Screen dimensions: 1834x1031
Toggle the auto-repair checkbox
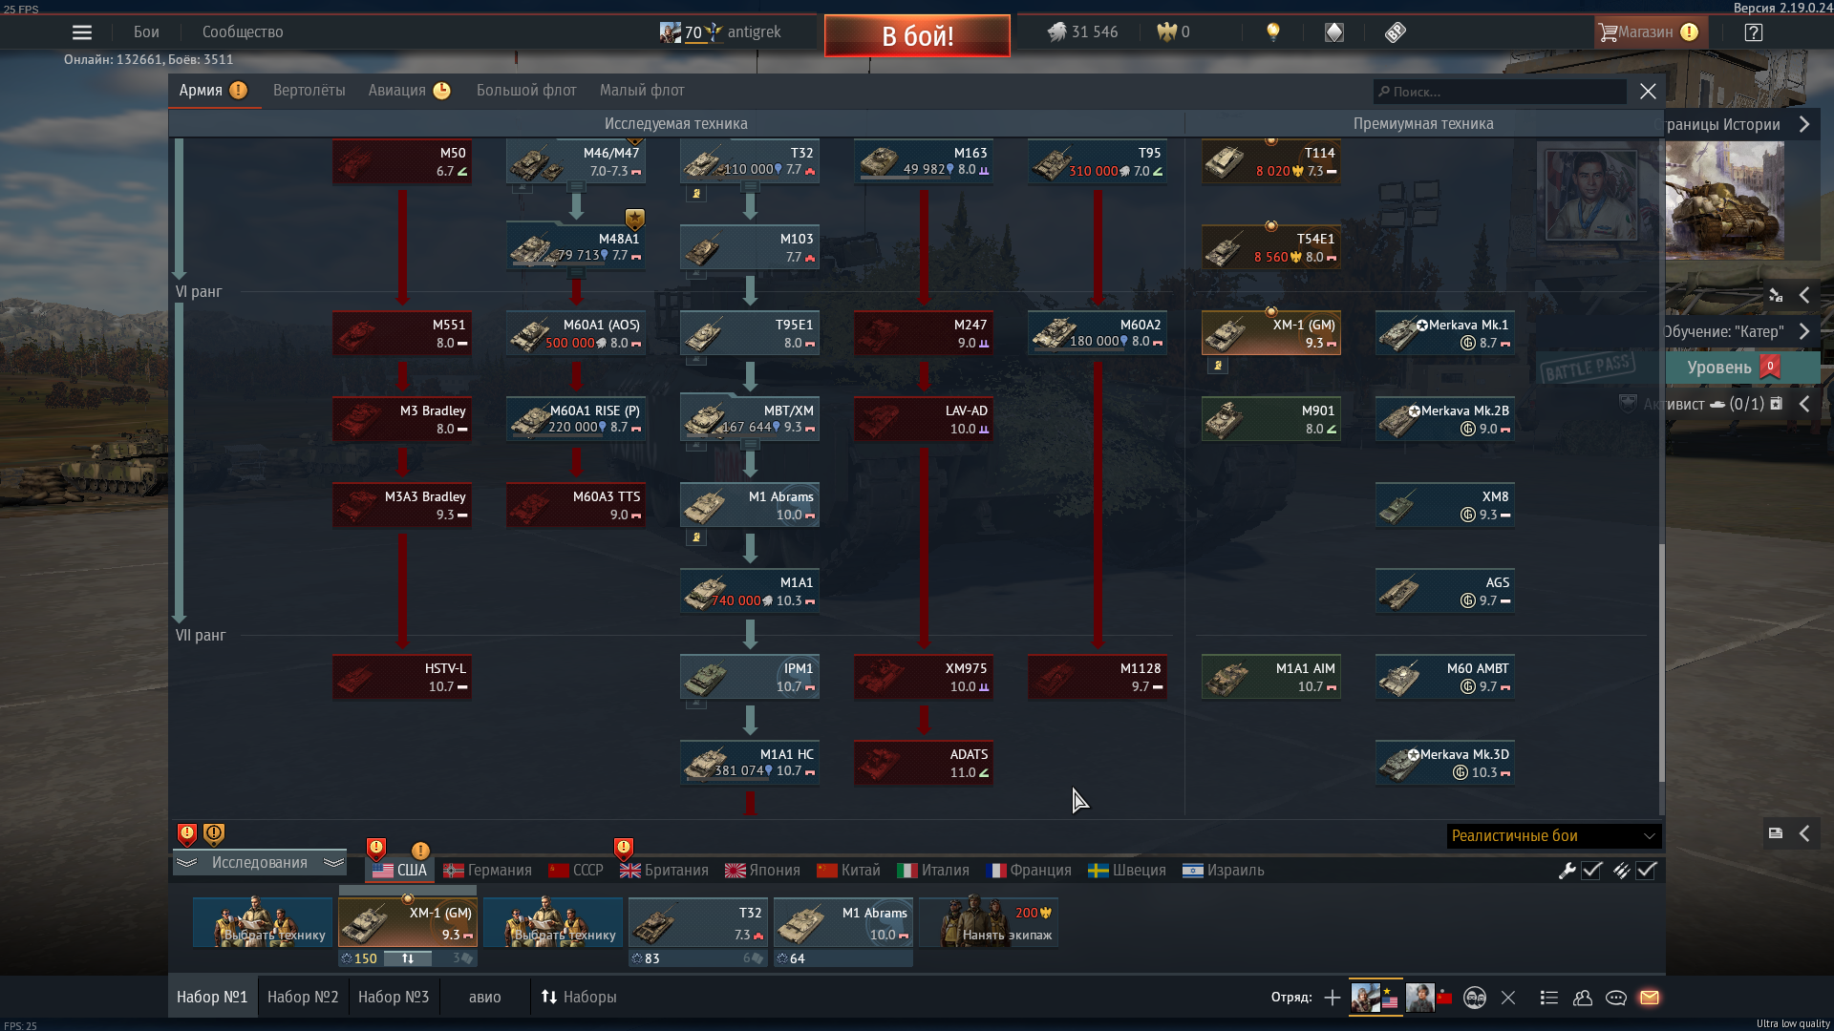click(x=1592, y=871)
